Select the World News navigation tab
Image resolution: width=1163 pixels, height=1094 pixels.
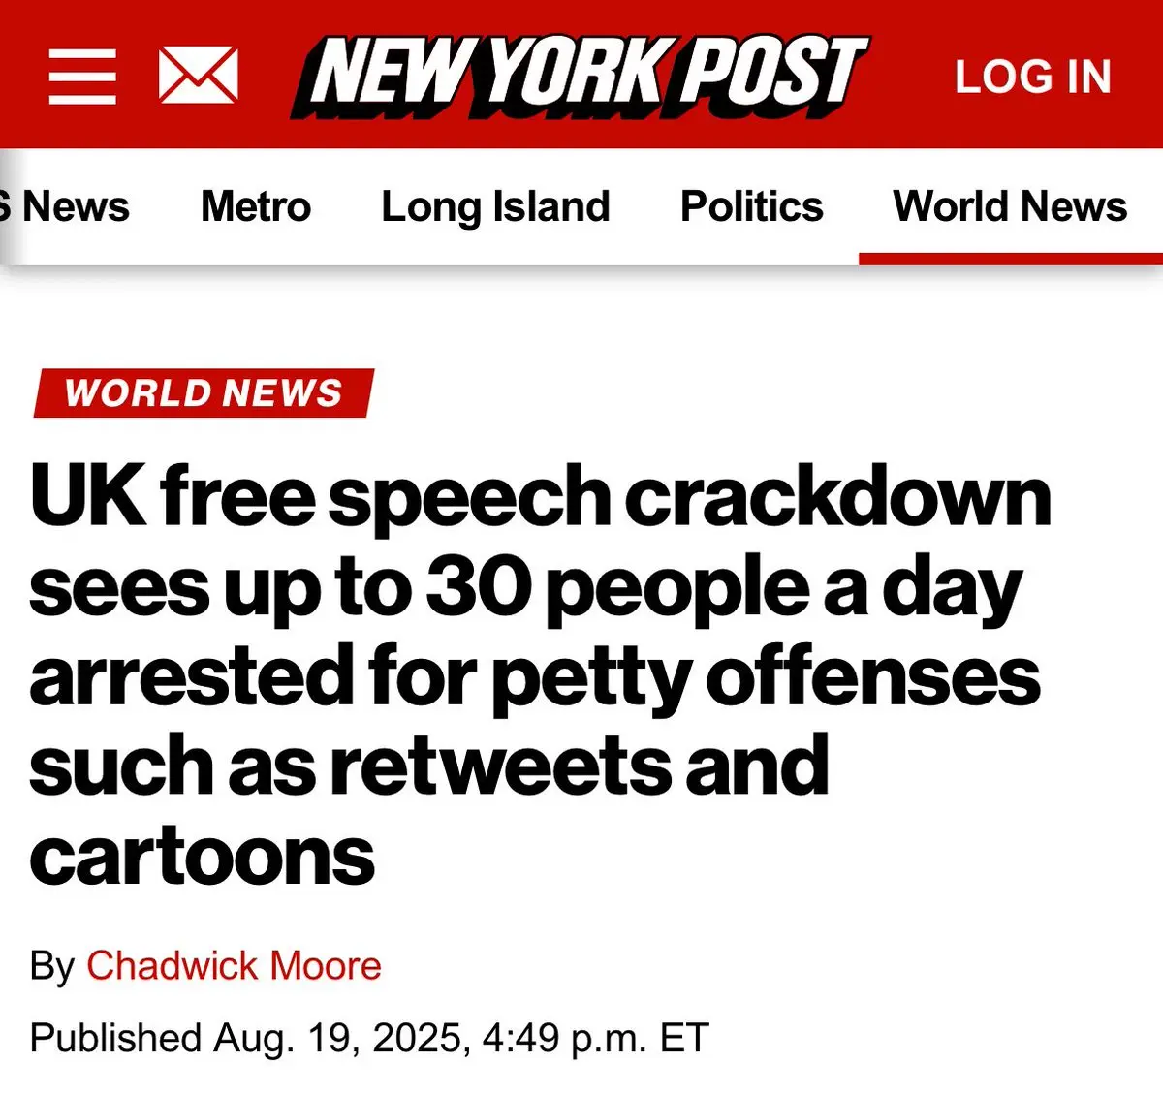[1010, 206]
